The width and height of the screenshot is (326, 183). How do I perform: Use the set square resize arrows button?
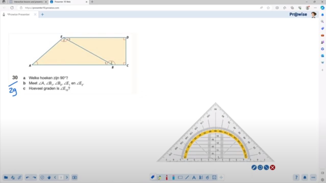(x=266, y=167)
